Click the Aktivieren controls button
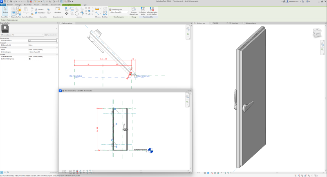 click(58, 10)
